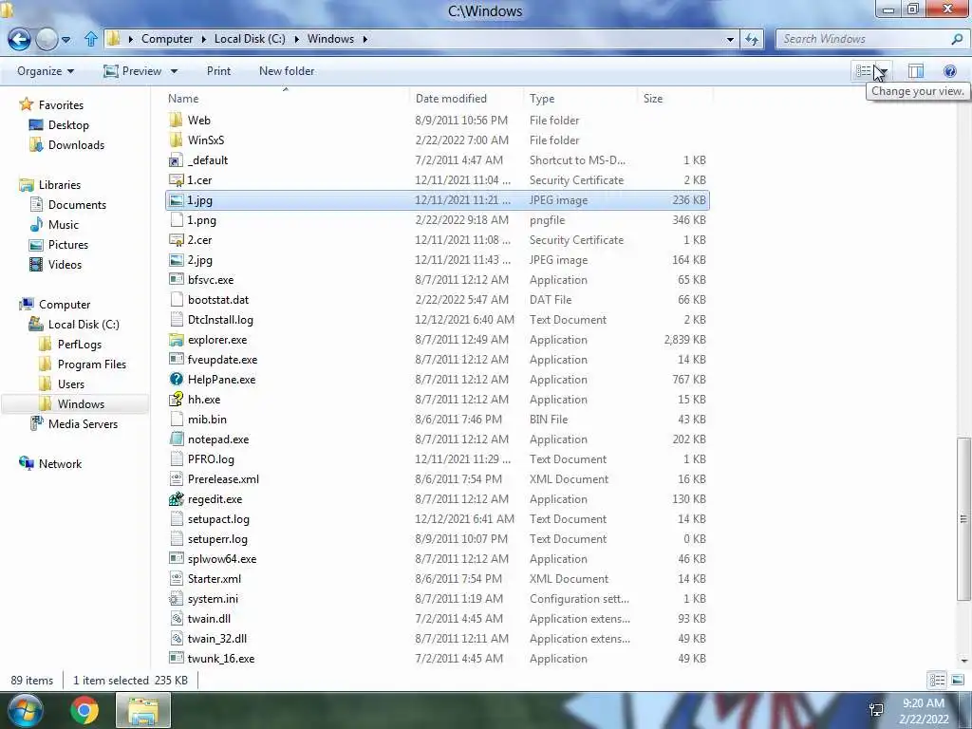
Task: Open Program Files in the tree
Action: tap(92, 364)
